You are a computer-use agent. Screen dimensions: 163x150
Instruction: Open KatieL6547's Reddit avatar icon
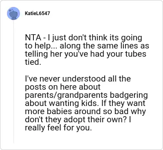point(13,13)
